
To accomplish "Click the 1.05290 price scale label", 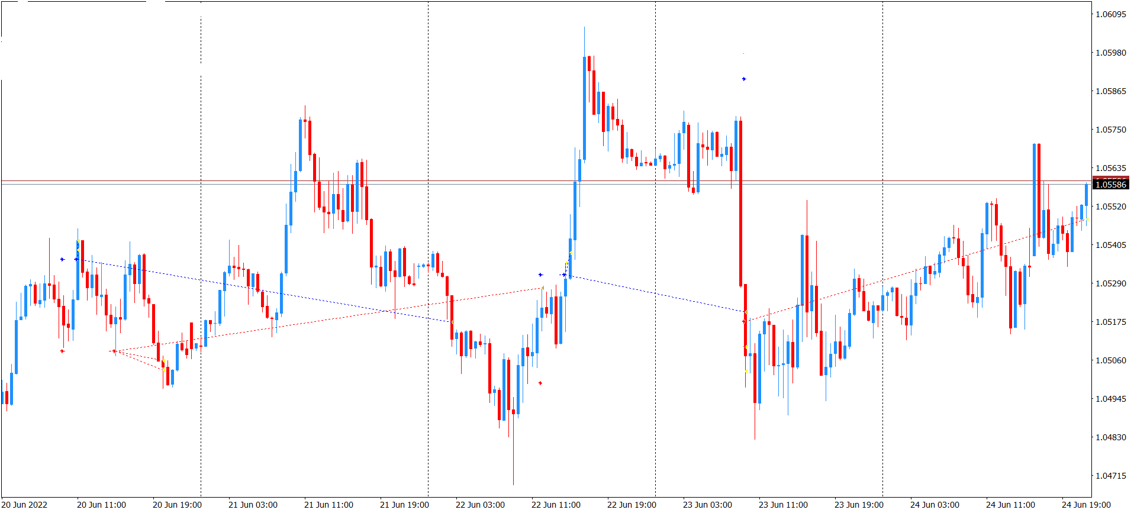I will (x=1111, y=283).
